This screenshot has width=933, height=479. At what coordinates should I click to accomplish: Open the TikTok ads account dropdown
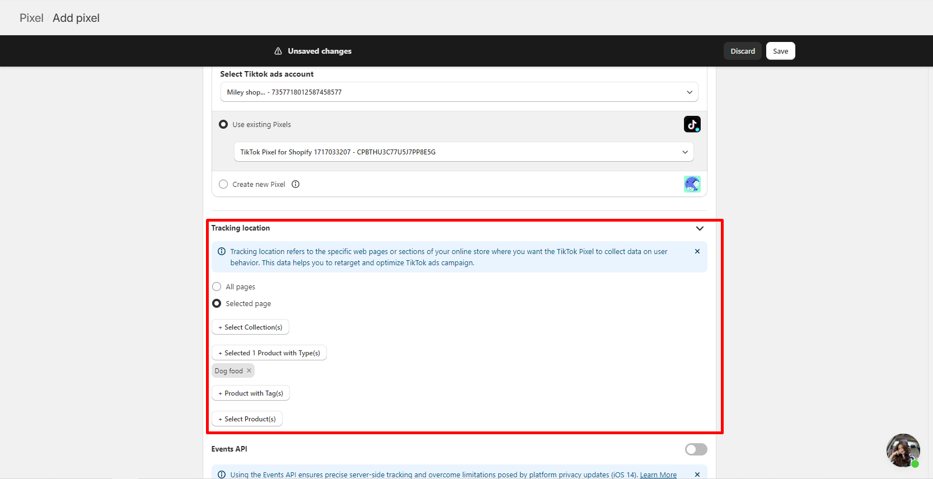click(459, 92)
